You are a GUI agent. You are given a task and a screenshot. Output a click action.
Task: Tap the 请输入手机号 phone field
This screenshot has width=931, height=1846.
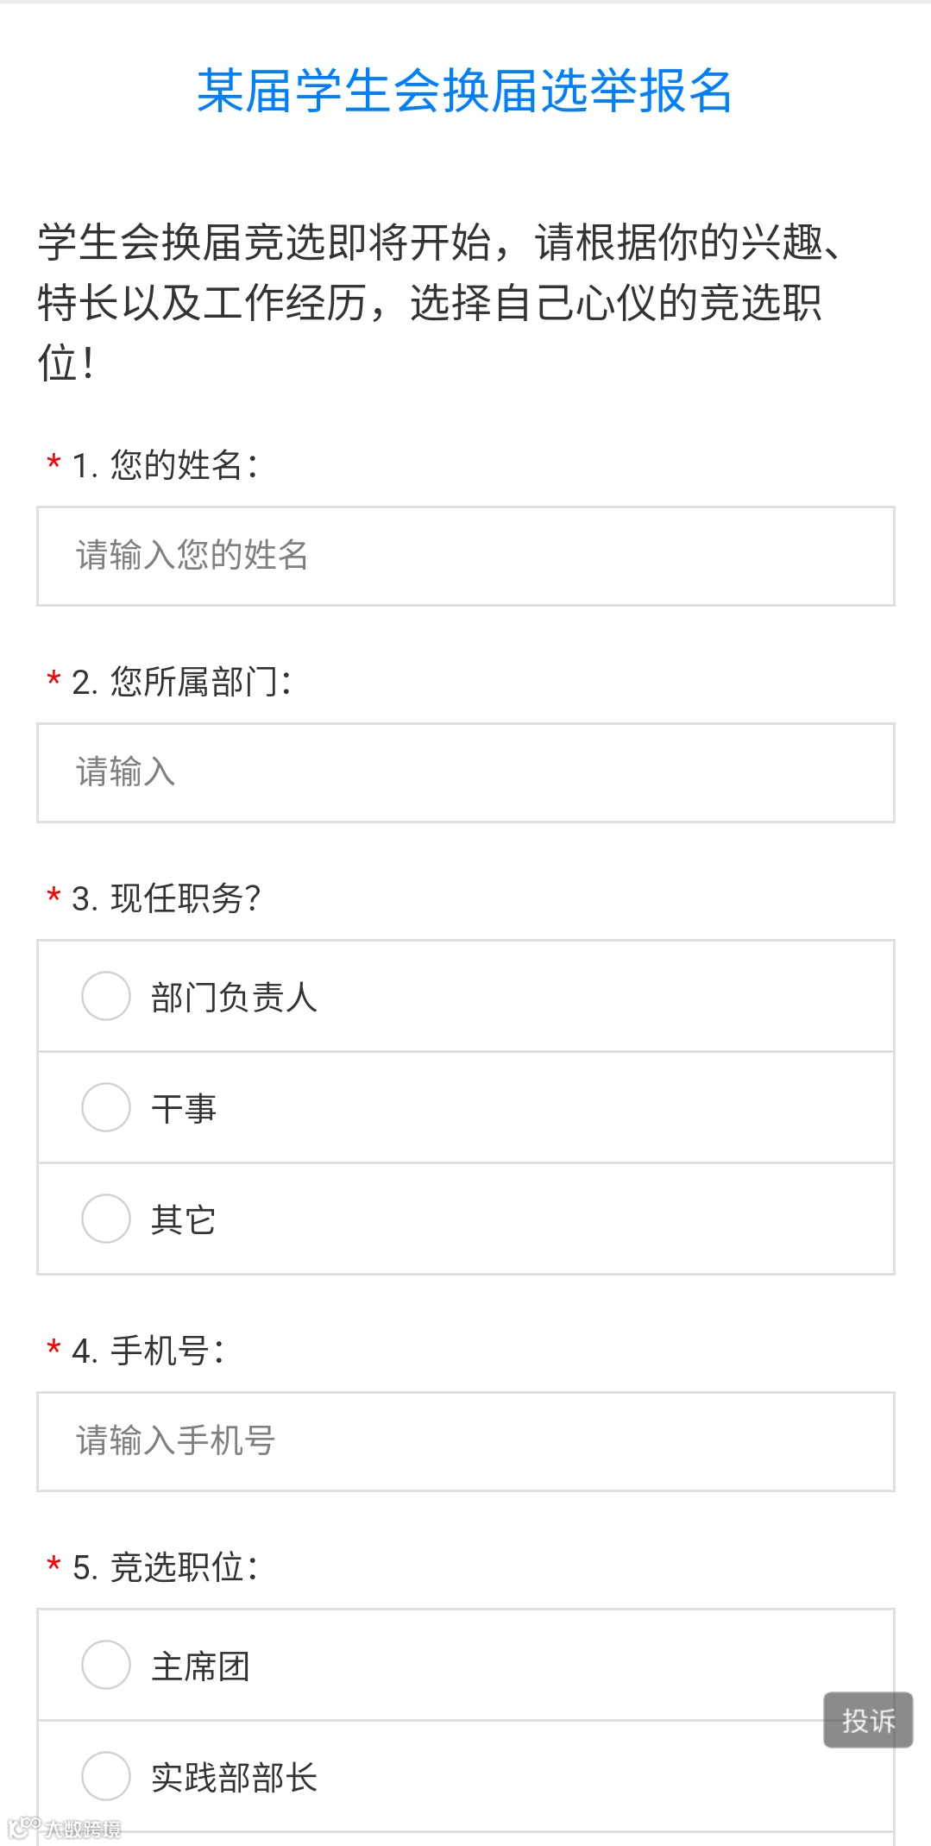pos(465,1441)
